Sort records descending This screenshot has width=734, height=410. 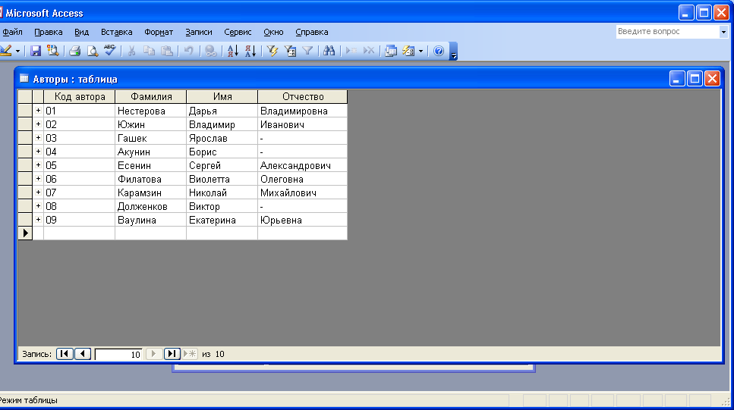pyautogui.click(x=250, y=51)
